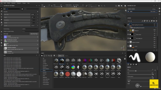Add a folder using Layers folder icon
The width and height of the screenshot is (161, 90).
[x=154, y=21]
